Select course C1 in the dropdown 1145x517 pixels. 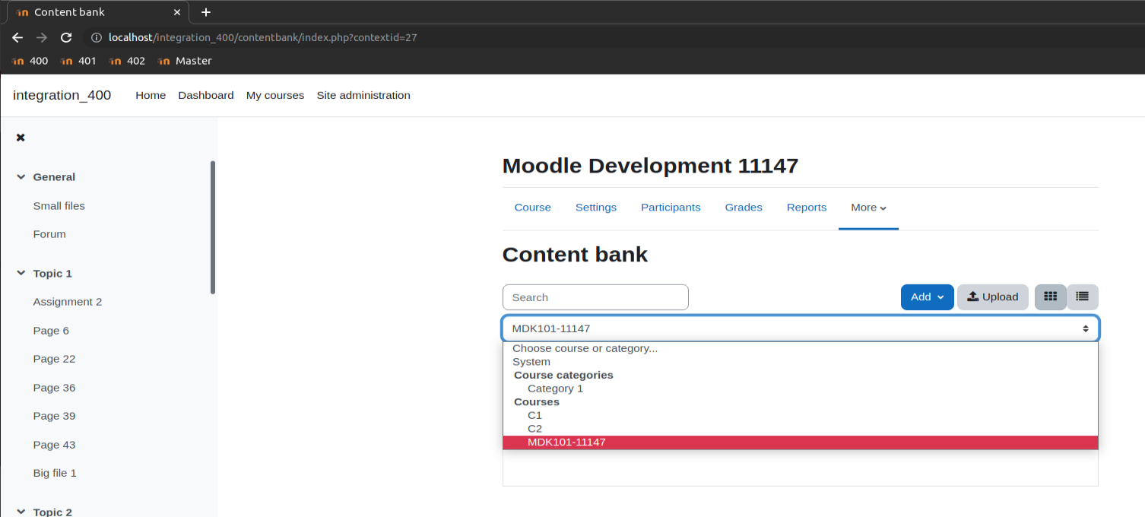pos(800,415)
